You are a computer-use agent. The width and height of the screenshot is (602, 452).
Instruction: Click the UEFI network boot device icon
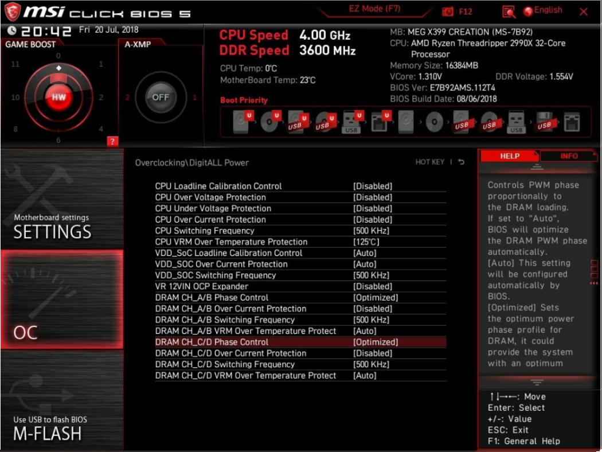[381, 122]
